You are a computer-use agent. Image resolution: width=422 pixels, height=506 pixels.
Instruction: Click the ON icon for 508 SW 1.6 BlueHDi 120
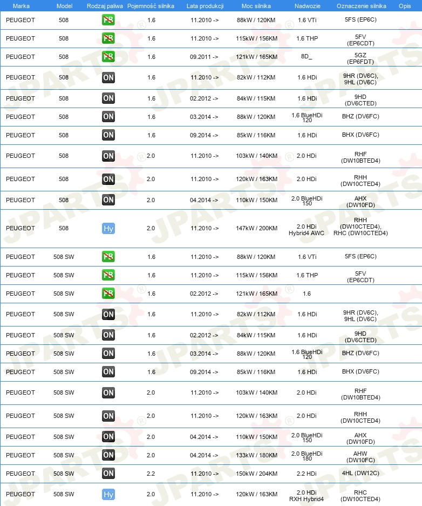click(x=108, y=354)
